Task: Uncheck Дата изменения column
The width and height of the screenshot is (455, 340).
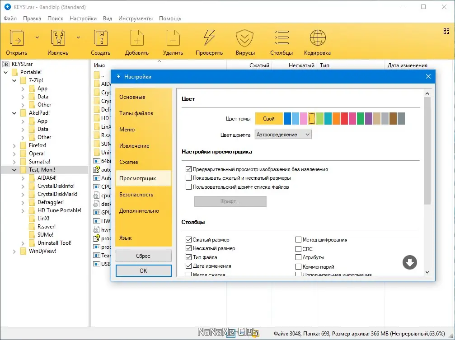Action: click(188, 266)
